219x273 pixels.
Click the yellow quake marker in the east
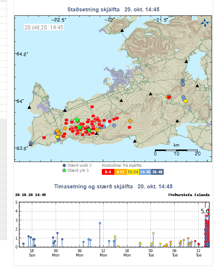(x=185, y=101)
